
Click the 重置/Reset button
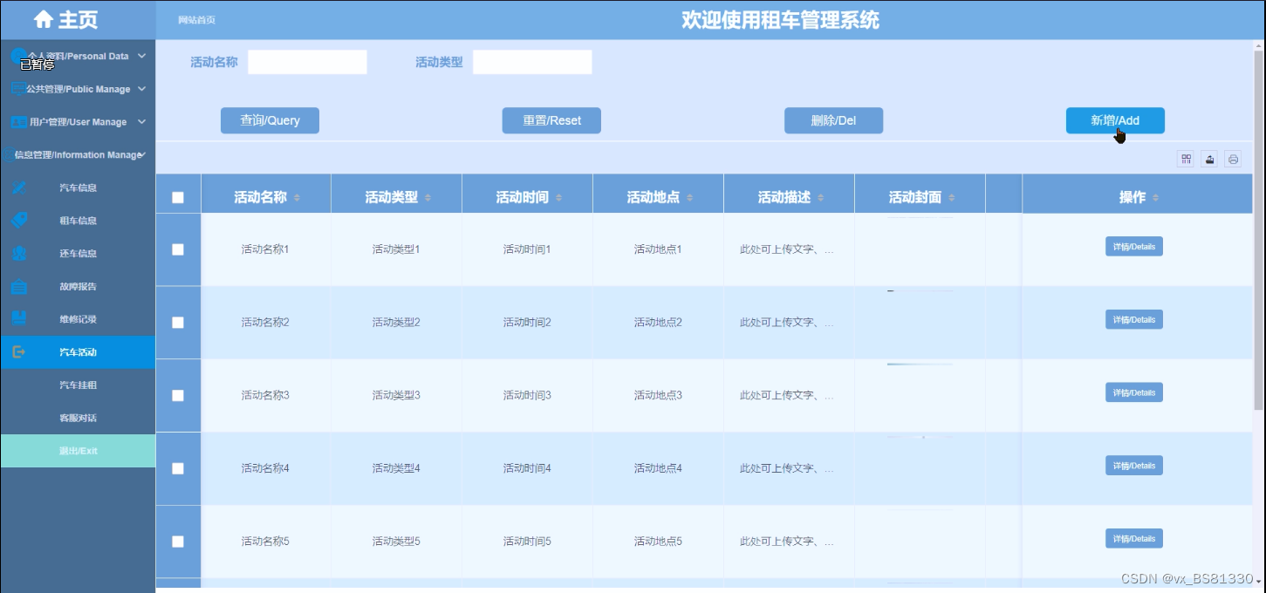(x=551, y=120)
